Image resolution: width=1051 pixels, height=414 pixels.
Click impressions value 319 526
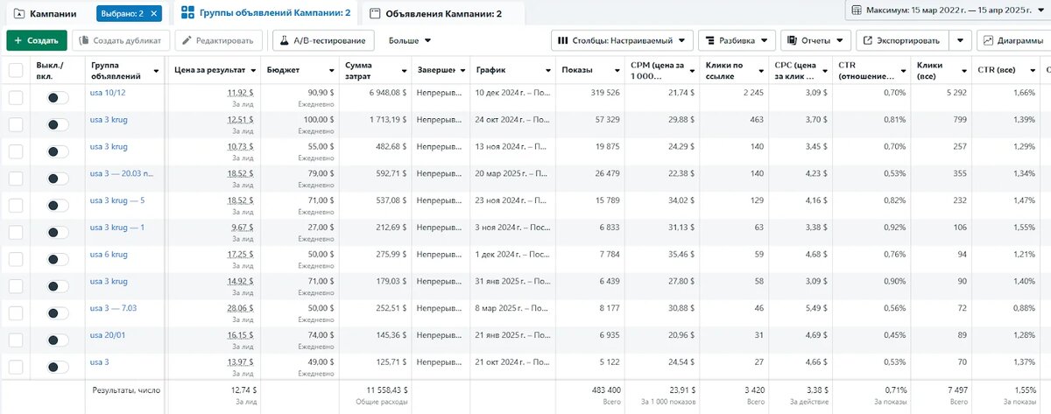[604, 92]
